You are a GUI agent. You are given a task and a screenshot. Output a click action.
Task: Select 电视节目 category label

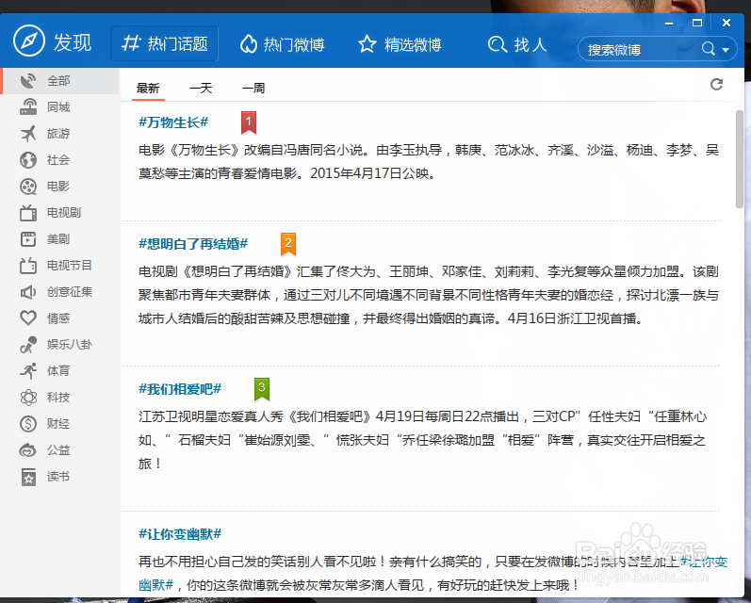point(70,265)
